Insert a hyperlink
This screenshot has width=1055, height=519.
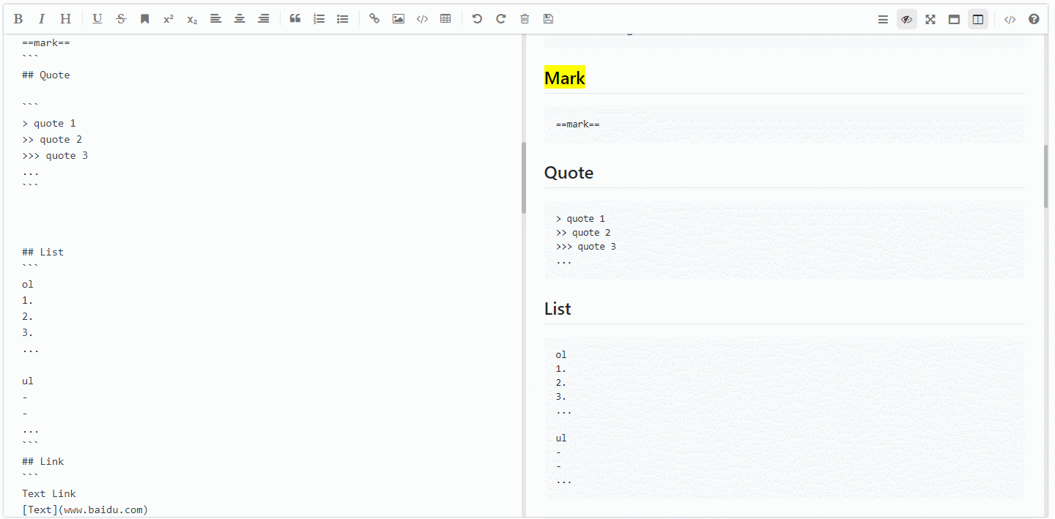374,19
